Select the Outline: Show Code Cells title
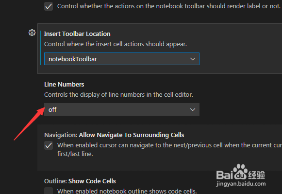The height and width of the screenshot is (194, 282). coord(80,181)
